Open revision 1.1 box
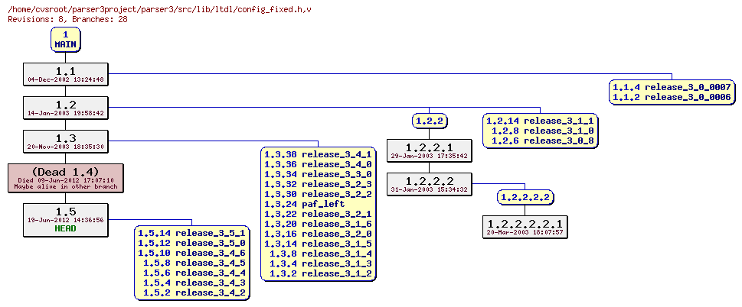 pos(66,74)
